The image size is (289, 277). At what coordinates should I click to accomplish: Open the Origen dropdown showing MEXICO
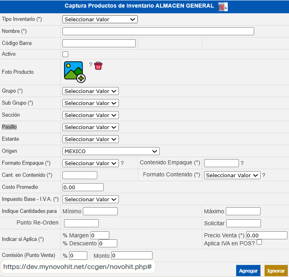(x=111, y=151)
